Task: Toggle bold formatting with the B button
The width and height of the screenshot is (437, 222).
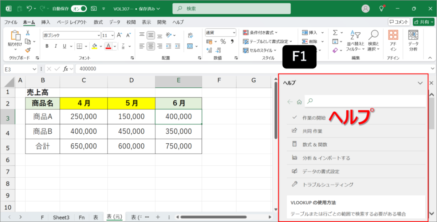Action: pos(47,46)
